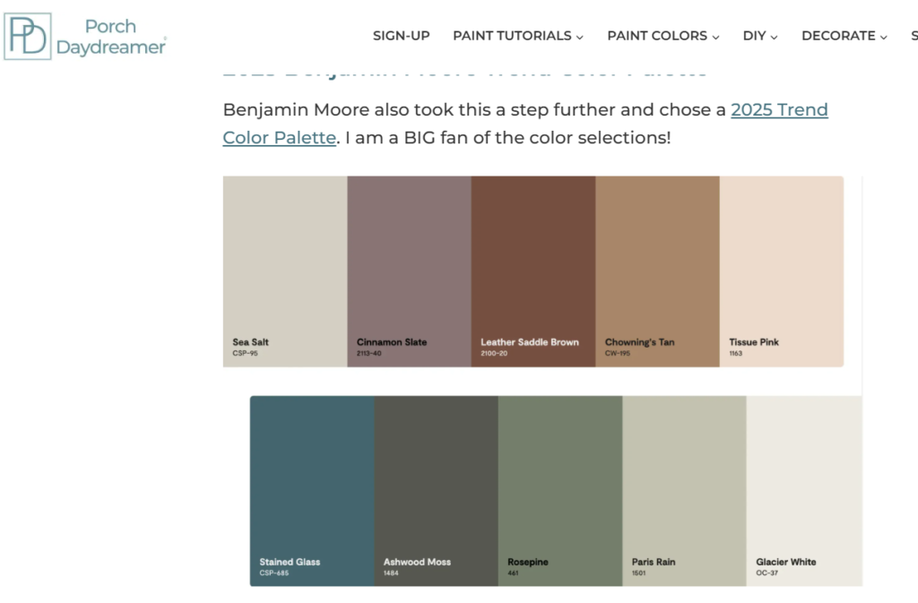Screen dimensions: 918x603
Task: Click the Porch Daydreamer PD logo icon
Action: [x=28, y=36]
